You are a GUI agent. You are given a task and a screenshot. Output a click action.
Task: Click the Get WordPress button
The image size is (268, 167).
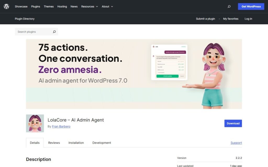point(251,7)
